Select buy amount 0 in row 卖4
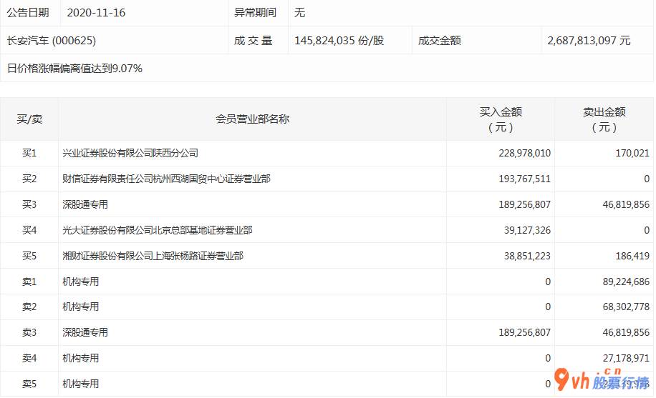This screenshot has height=398, width=656. 548,358
